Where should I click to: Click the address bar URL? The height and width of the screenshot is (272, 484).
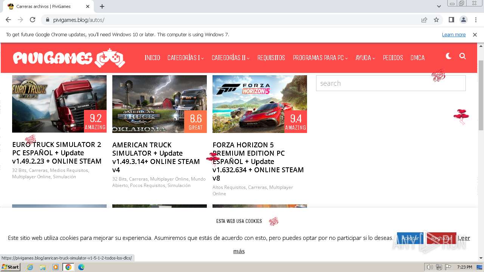click(x=79, y=20)
